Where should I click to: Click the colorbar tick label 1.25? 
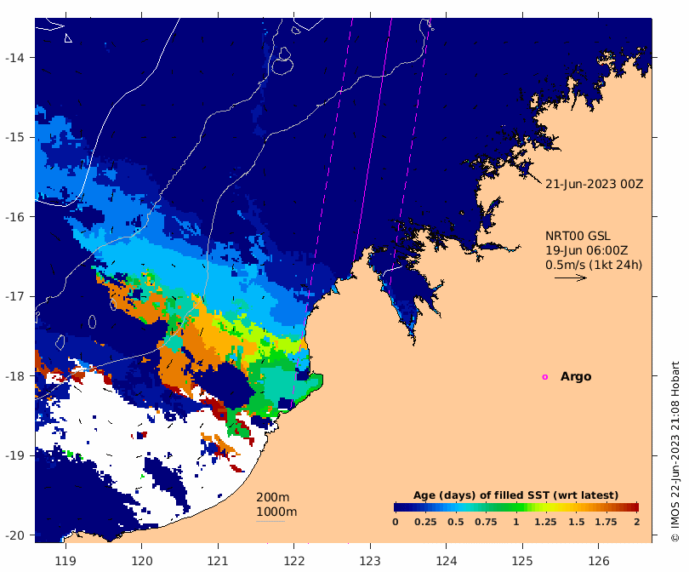coord(545,523)
